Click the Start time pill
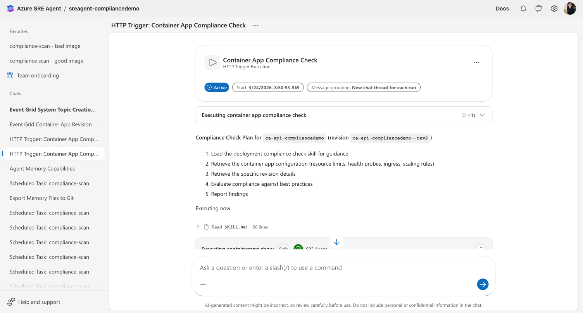583x313 pixels. (268, 88)
